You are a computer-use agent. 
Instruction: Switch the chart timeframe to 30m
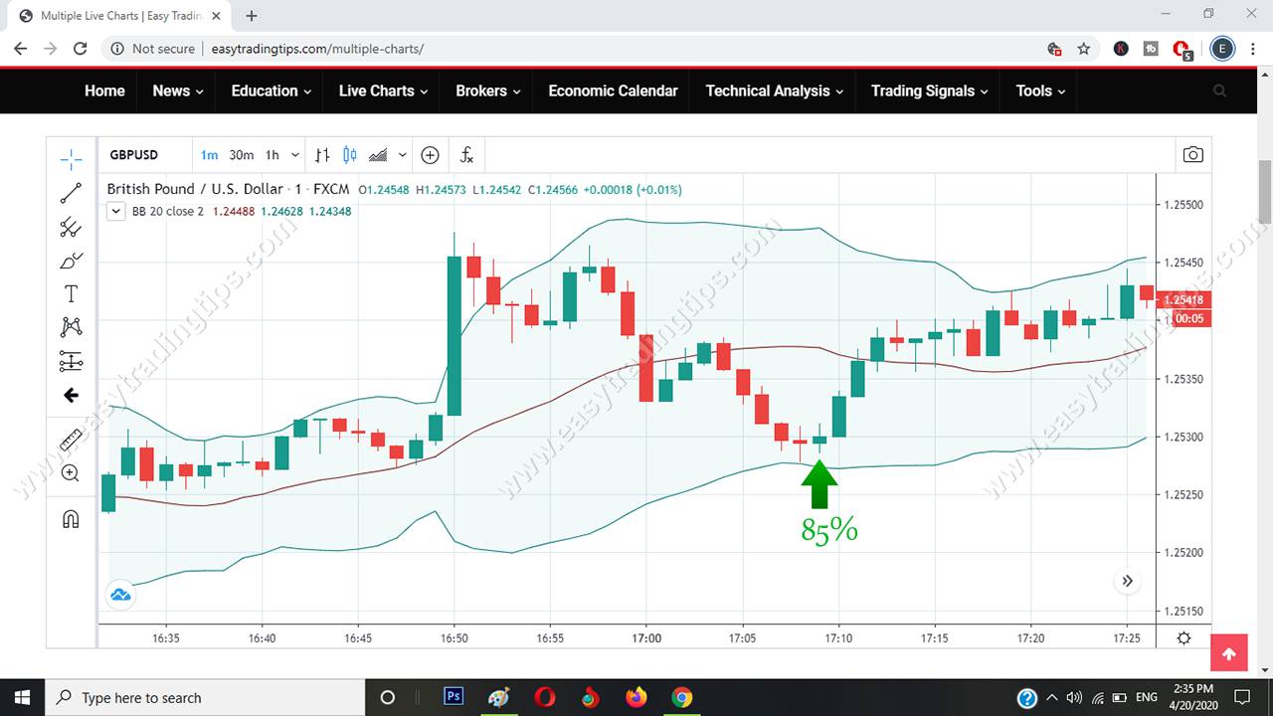(x=242, y=155)
